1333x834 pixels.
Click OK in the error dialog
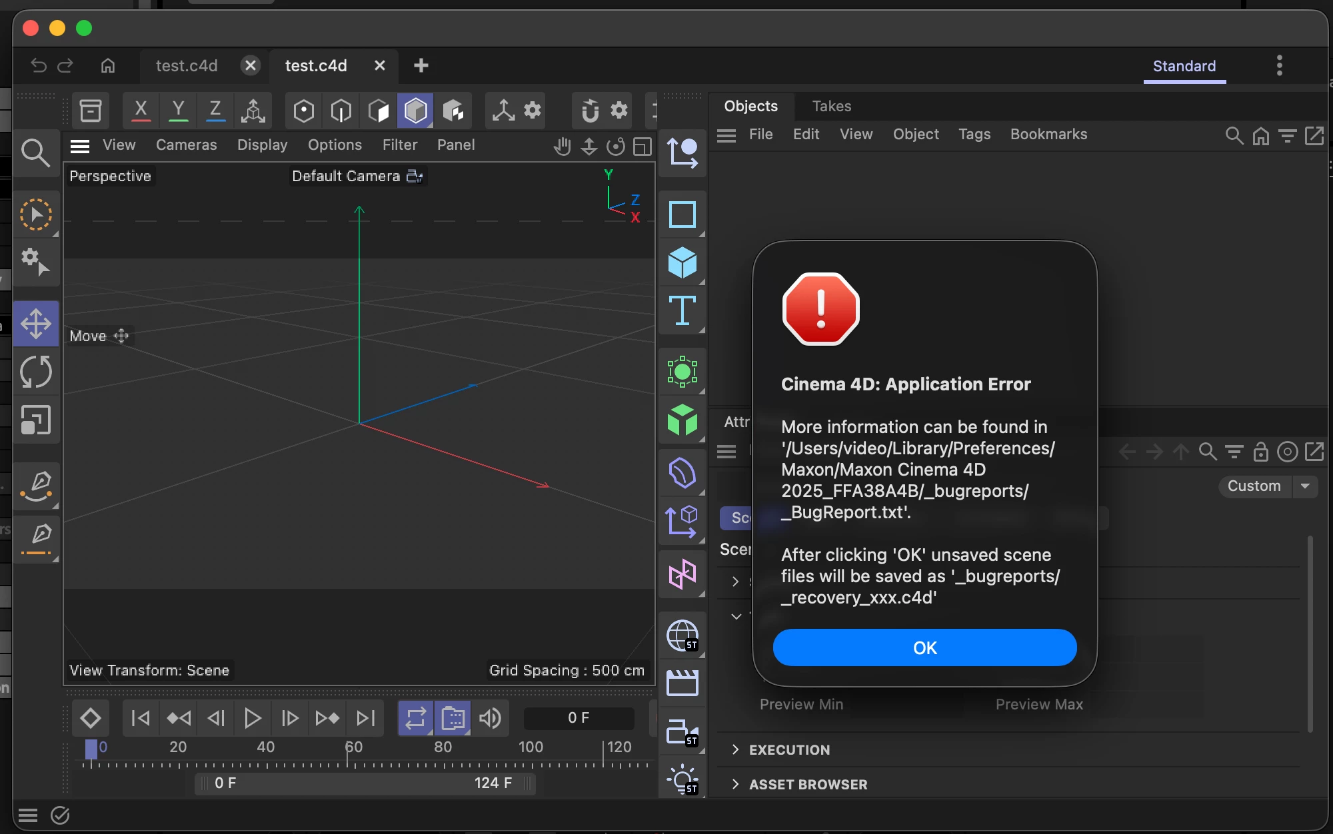pos(924,647)
